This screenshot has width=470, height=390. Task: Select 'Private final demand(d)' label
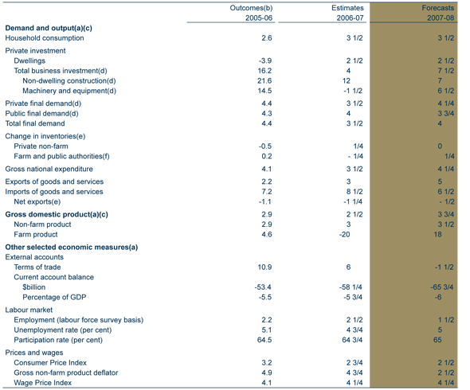click(43, 103)
